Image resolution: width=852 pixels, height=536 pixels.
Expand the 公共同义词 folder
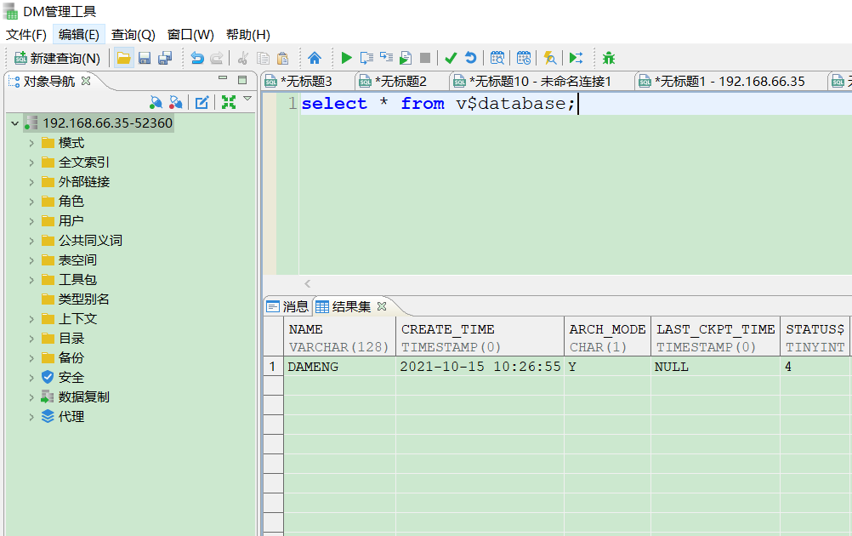pos(31,241)
